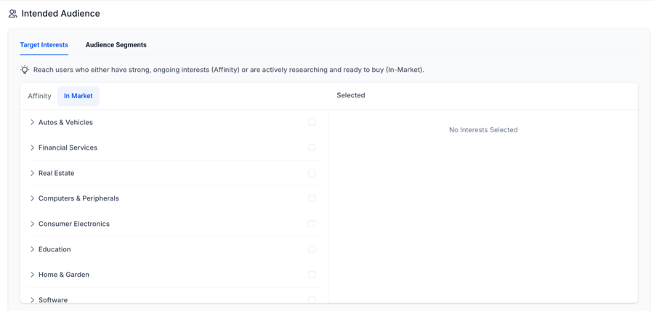Enable the Financial Services checkbox
654x311 pixels.
312,148
